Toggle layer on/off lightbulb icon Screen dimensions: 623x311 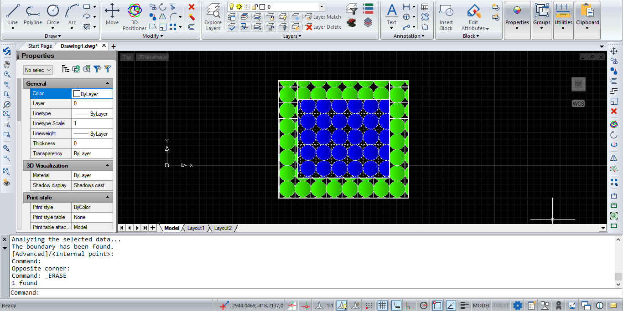(231, 6)
